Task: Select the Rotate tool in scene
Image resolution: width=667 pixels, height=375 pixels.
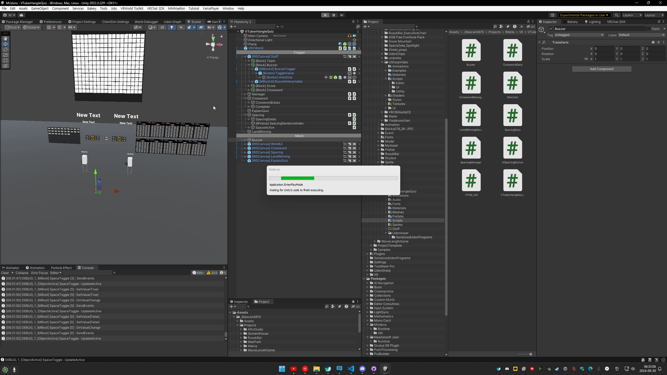Action: pyautogui.click(x=5, y=50)
